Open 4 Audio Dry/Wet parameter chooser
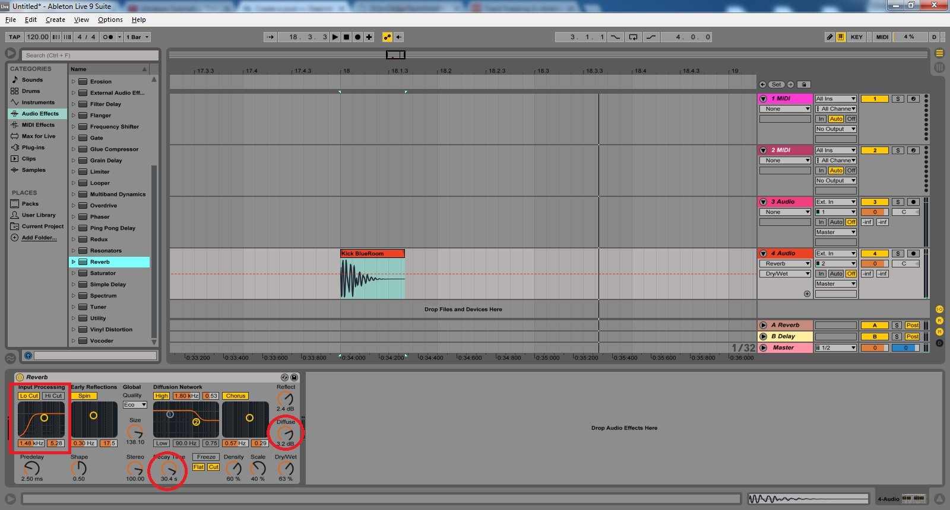The width and height of the screenshot is (950, 510). (785, 274)
